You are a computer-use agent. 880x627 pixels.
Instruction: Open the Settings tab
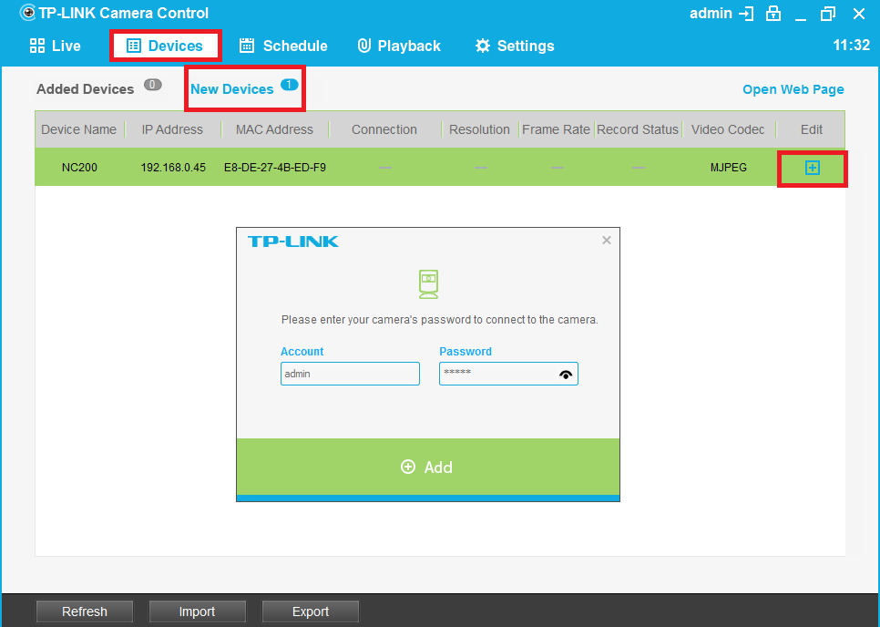(x=515, y=46)
